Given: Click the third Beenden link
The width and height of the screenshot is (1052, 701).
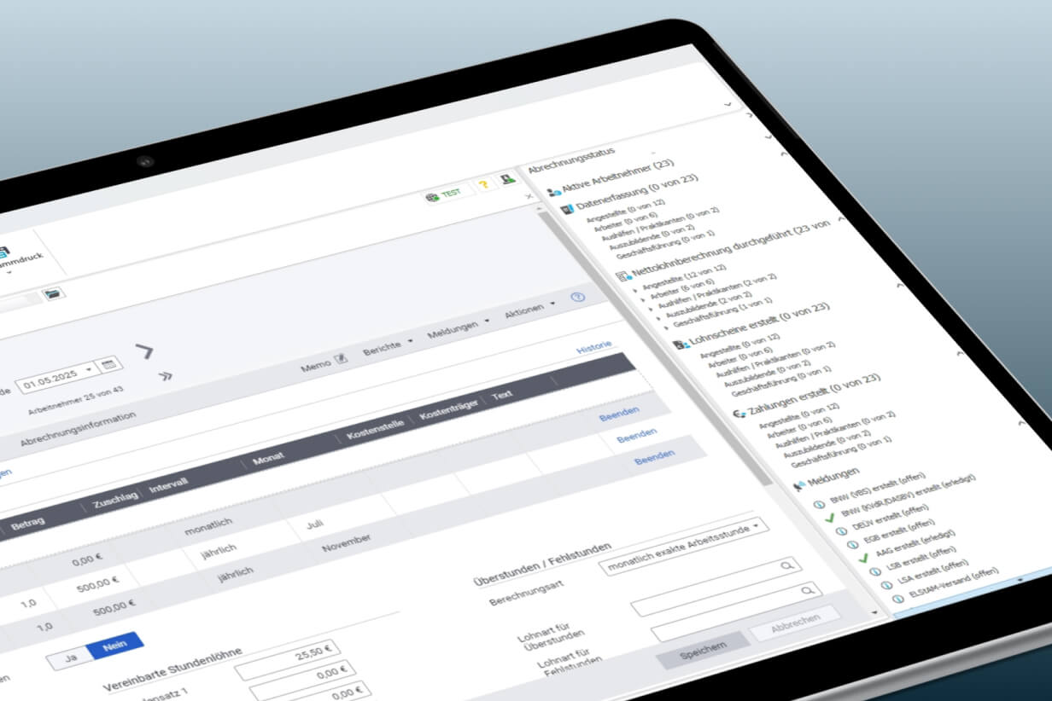Looking at the screenshot, I should point(654,457).
